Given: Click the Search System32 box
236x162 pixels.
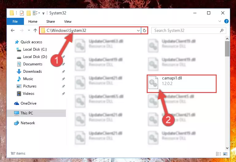Looking at the screenshot, I should (189, 31).
